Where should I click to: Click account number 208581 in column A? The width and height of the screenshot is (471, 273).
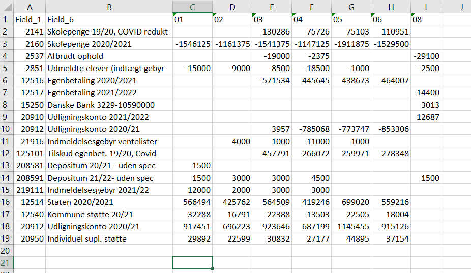pos(30,166)
